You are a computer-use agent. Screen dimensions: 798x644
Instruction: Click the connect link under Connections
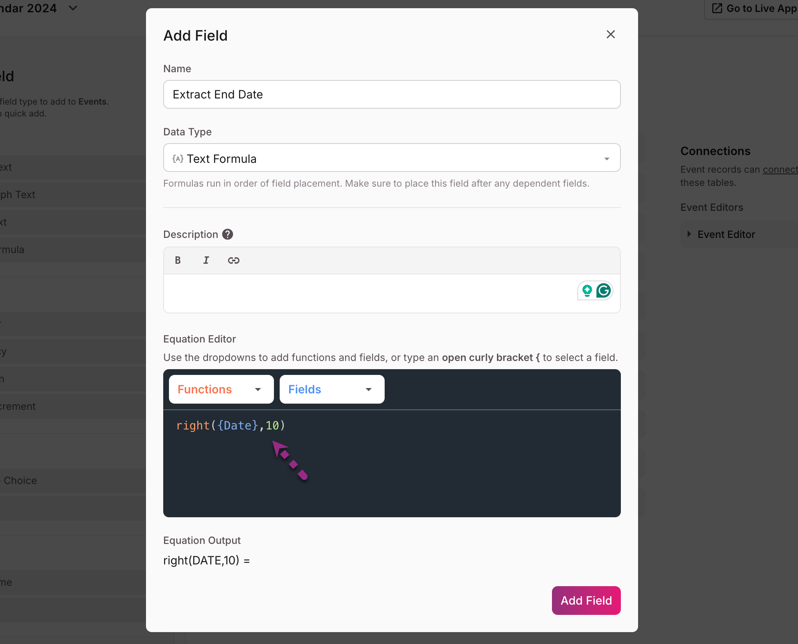click(780, 169)
